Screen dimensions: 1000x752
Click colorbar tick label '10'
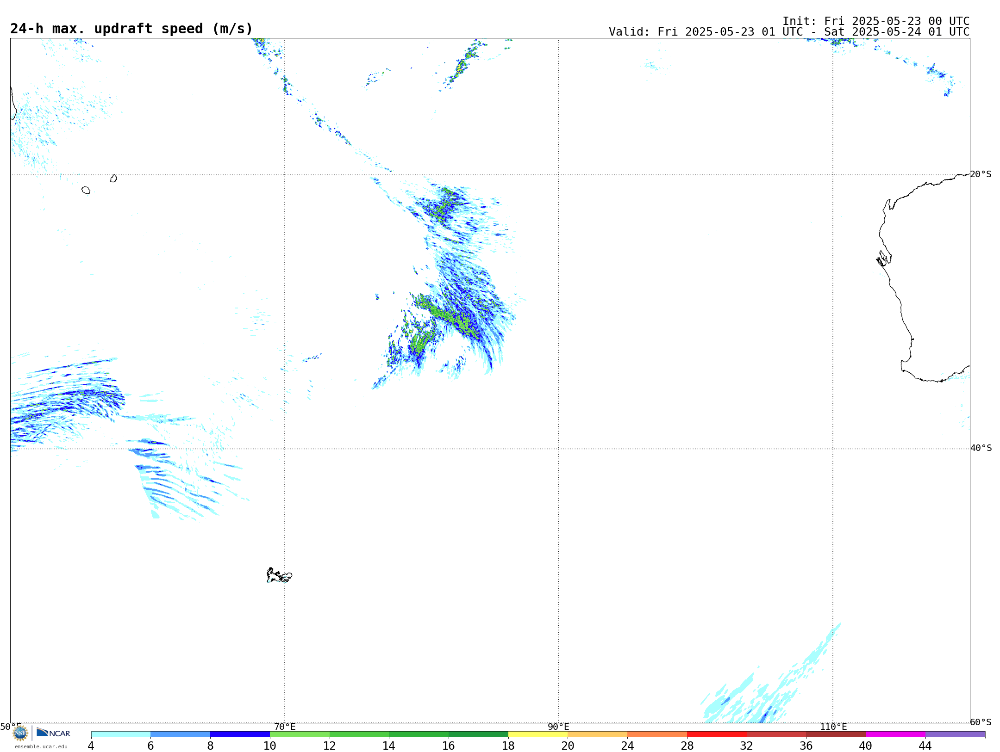point(270,746)
